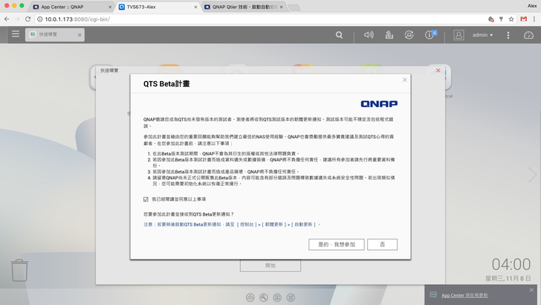Switch to QNAP Qtier browser tab
This screenshot has height=305, width=541.
[x=243, y=7]
